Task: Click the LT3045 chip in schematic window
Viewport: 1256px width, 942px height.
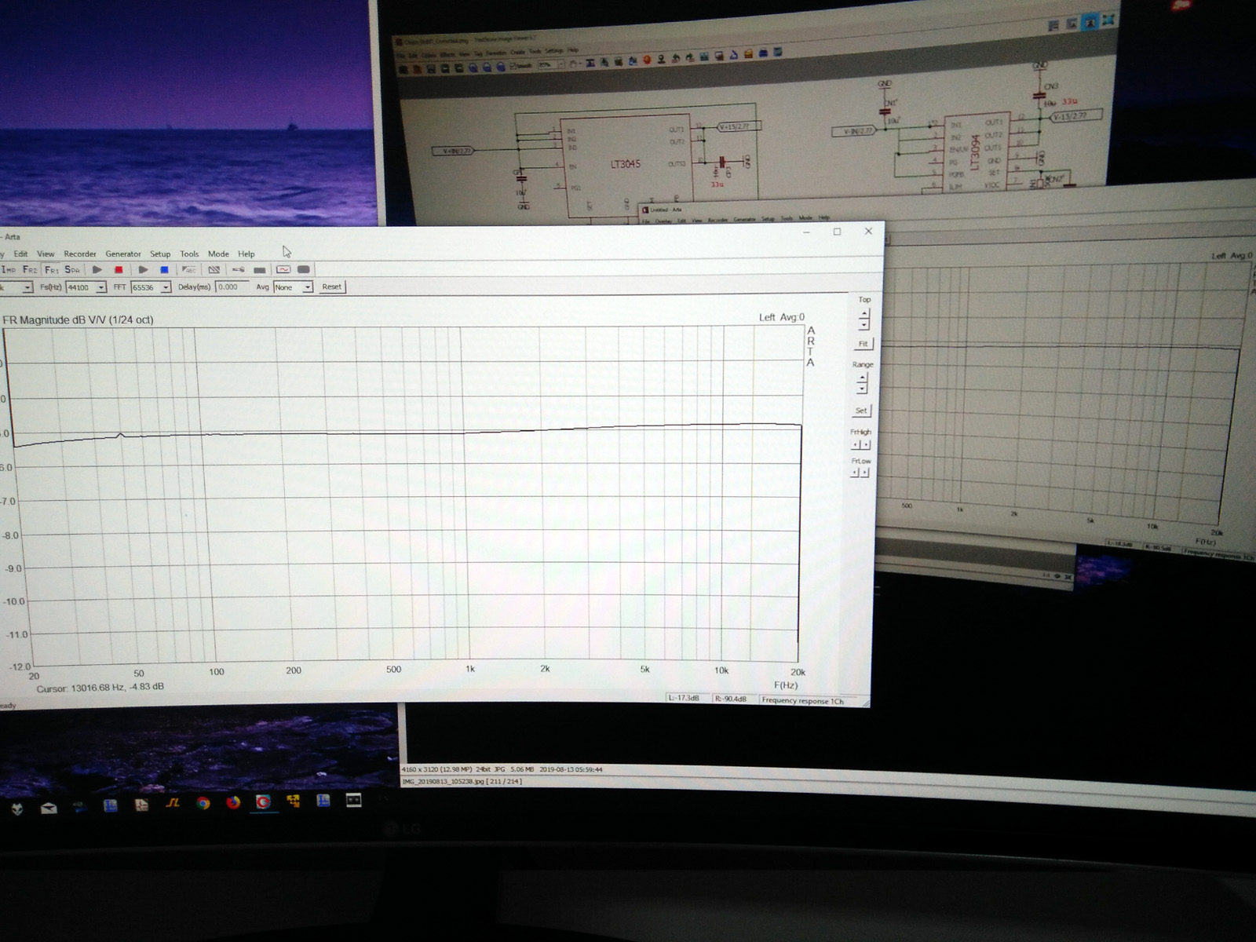Action: 626,164
